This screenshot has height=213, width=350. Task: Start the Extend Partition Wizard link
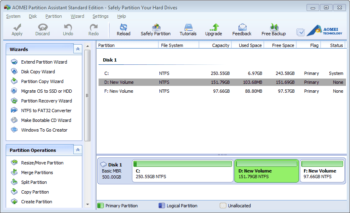[44, 62]
